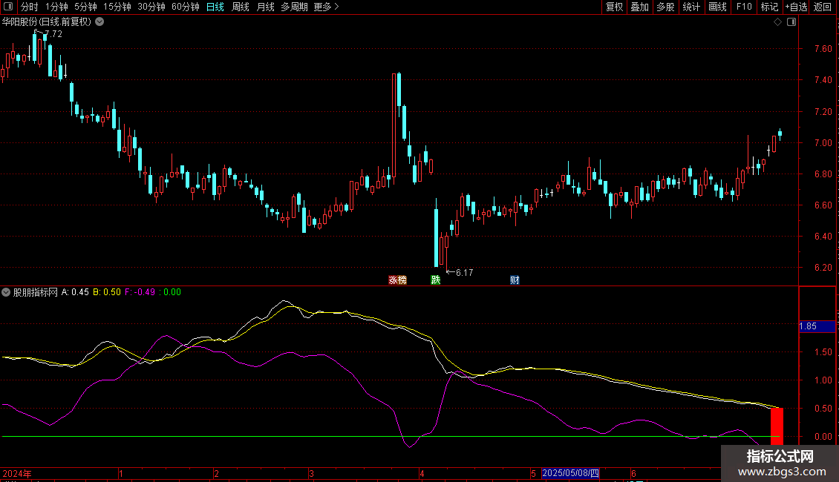Switch to the 日线 daily period tab

coord(215,7)
